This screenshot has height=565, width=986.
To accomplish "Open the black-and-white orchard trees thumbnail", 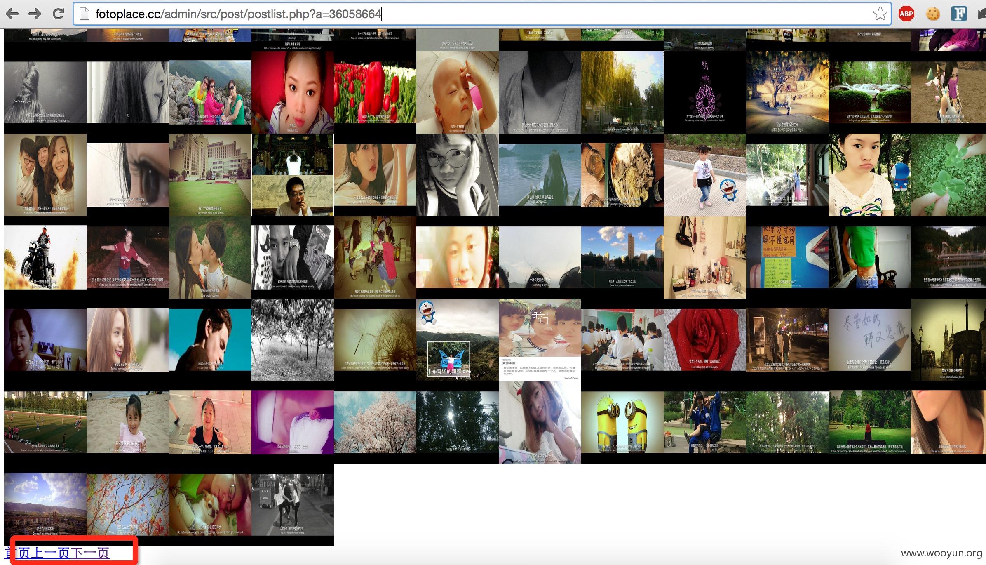I will (293, 340).
